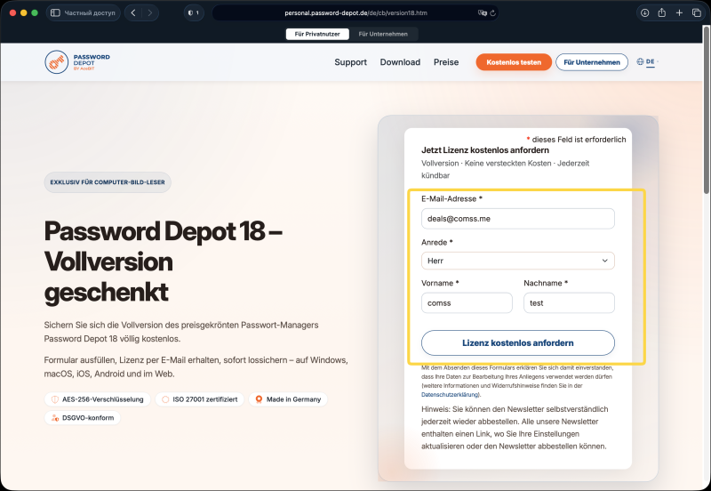Viewport: 711px width, 491px height.
Task: Click the Exklusiv für Computer-Bild-Leser badge
Action: tap(108, 182)
